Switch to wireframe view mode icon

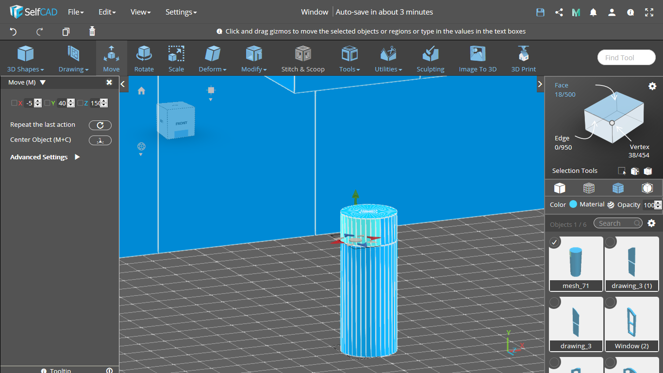point(589,188)
